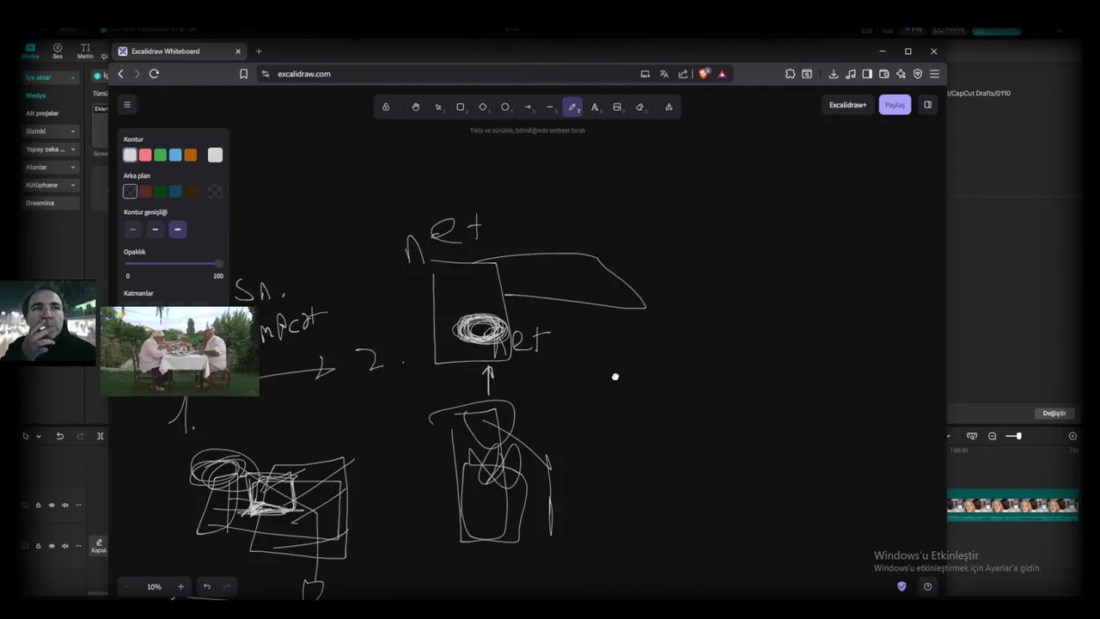The width and height of the screenshot is (1100, 619).
Task: Expand the Sizinki section in CapCut
Action: [72, 132]
